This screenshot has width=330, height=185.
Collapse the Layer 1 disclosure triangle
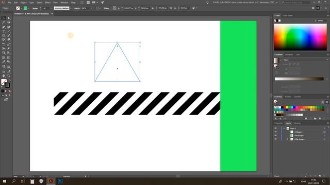284,128
